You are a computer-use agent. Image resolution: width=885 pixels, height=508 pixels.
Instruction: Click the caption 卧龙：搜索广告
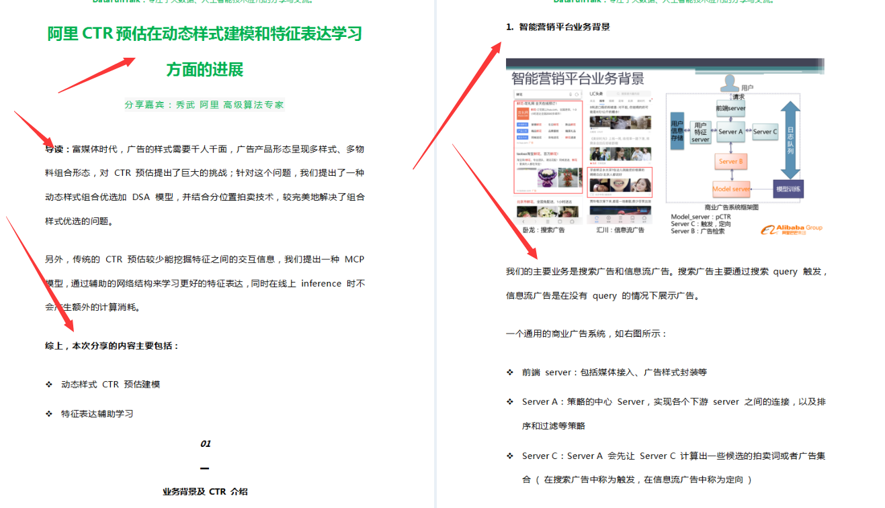544,230
